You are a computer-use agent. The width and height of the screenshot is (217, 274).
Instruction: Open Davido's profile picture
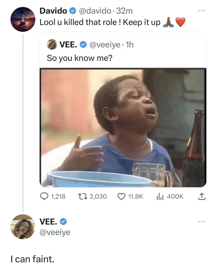click(23, 19)
